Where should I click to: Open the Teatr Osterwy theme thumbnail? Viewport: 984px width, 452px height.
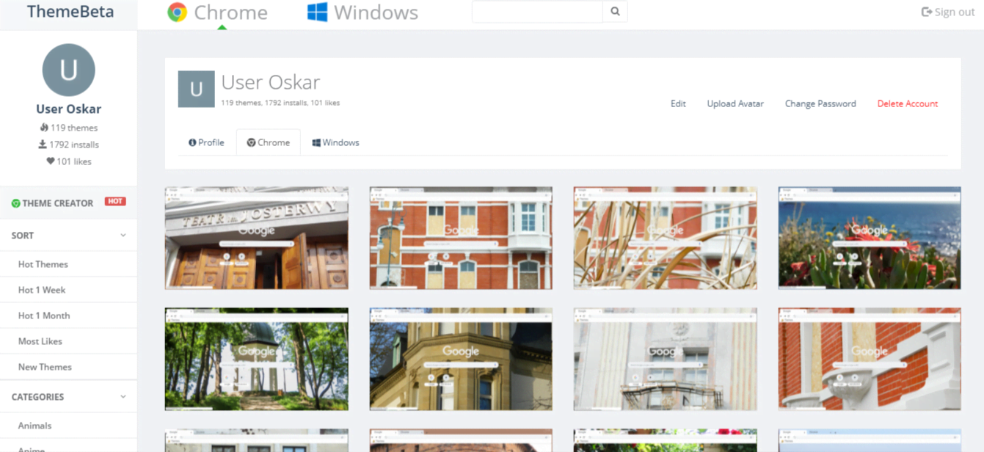[x=256, y=238]
